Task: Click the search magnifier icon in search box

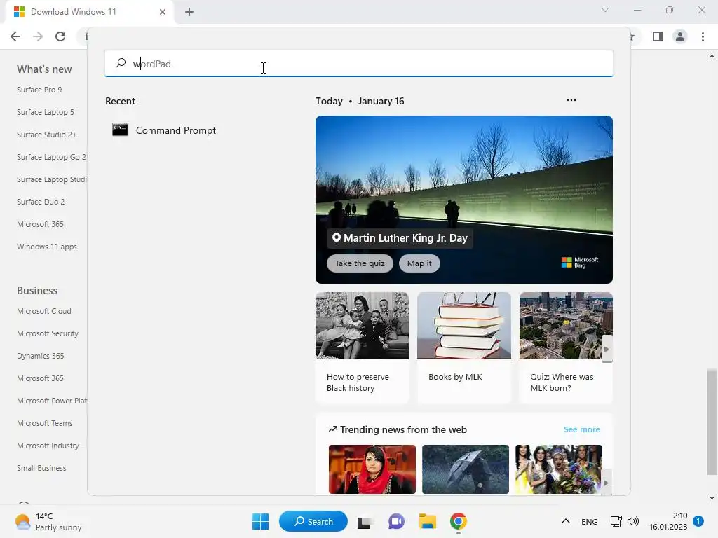Action: click(121, 63)
